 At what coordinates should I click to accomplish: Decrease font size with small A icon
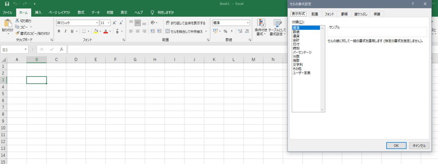(121, 23)
